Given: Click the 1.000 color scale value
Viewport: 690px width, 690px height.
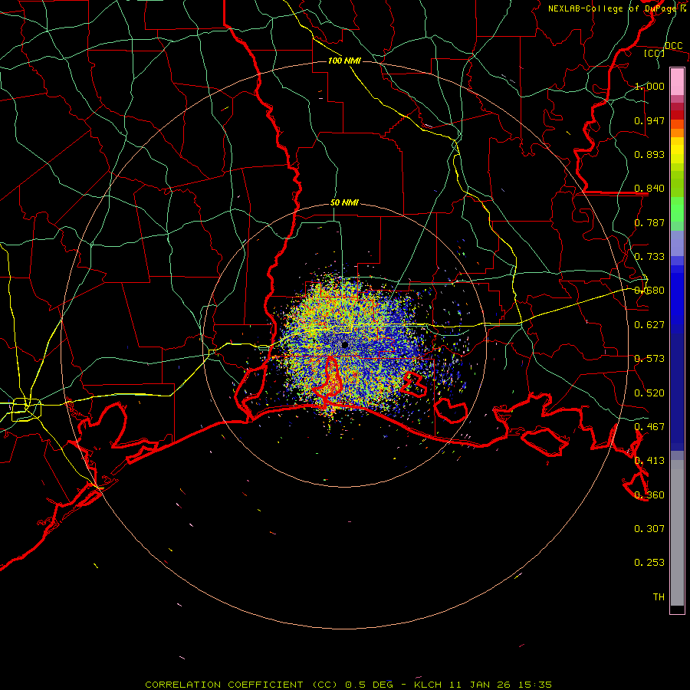Looking at the screenshot, I should (x=649, y=86).
